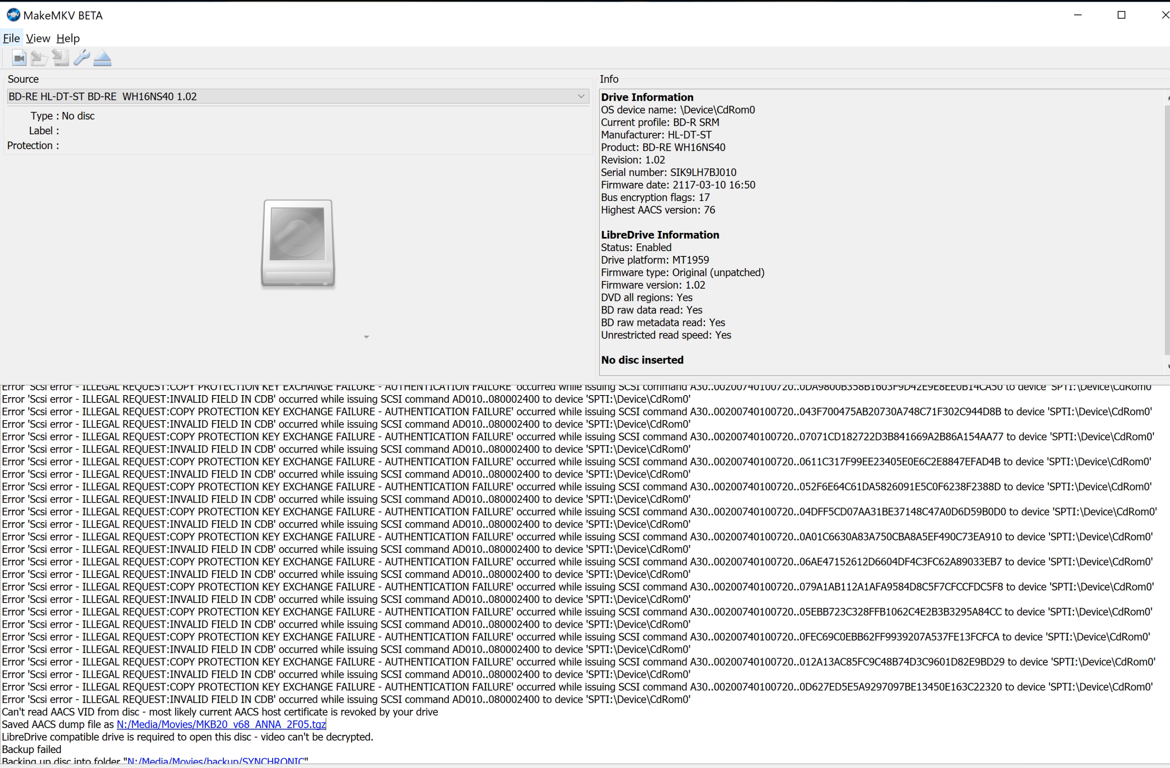1170x768 pixels.
Task: Click 'Current profile: BD-R SRM' line
Action: (660, 123)
